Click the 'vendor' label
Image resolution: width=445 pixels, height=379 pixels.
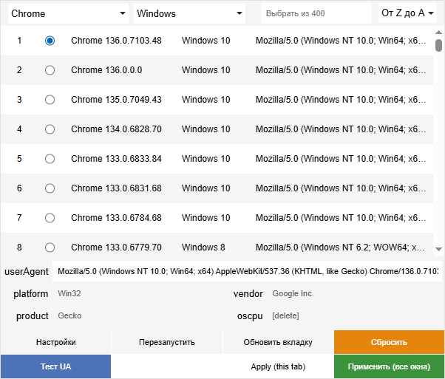[248, 293]
